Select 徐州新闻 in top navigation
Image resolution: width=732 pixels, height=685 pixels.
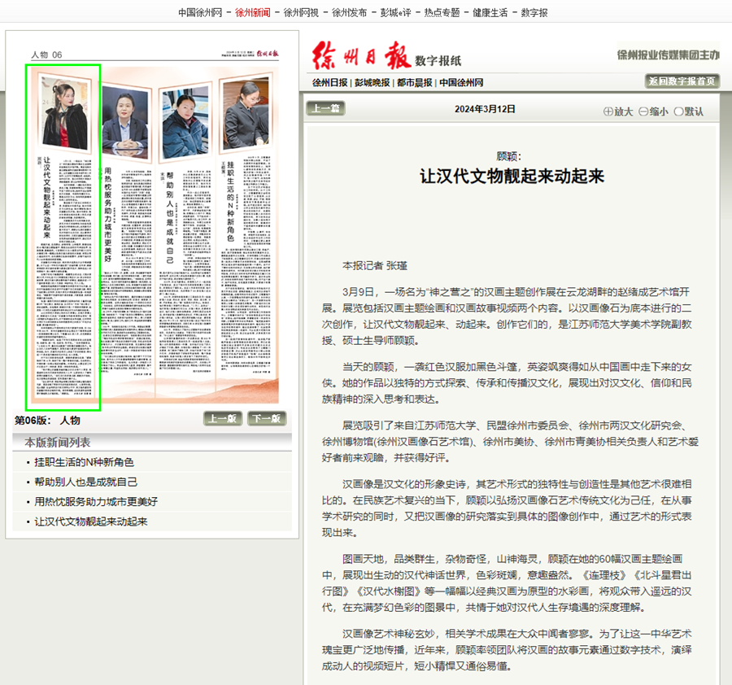click(x=253, y=12)
